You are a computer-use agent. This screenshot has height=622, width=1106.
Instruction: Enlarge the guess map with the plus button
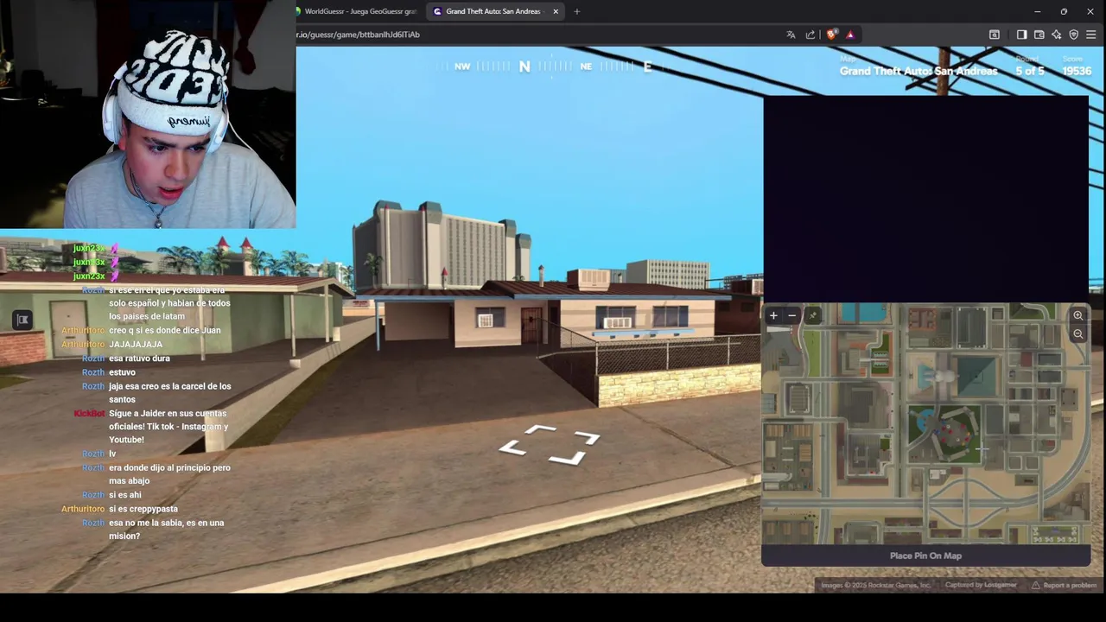coord(773,315)
